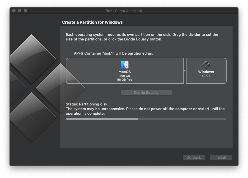
Task: Click the 'system may be unresponsive' warning text
Action: pyautogui.click(x=145, y=111)
